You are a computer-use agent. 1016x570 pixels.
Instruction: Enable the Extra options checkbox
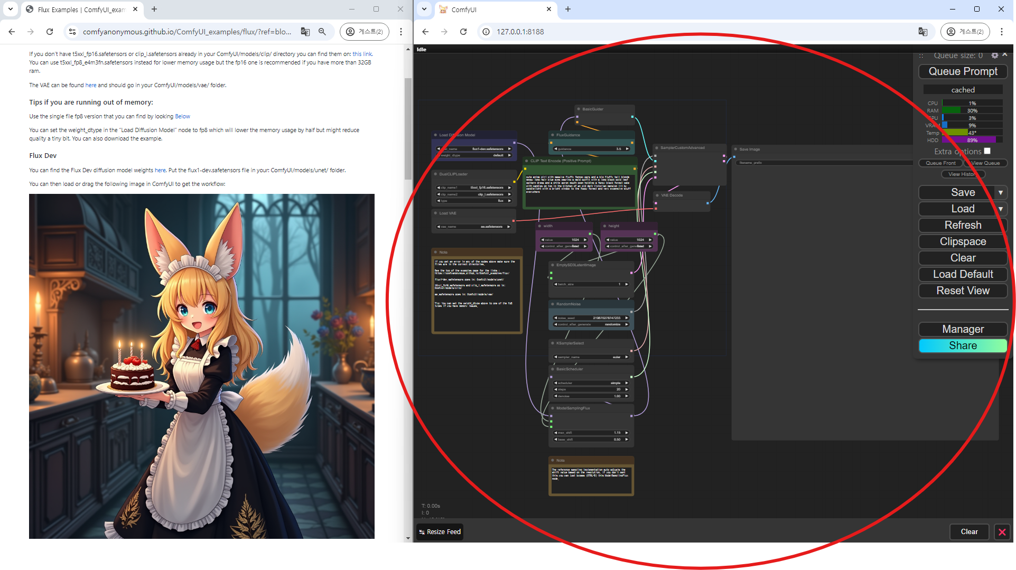point(987,151)
